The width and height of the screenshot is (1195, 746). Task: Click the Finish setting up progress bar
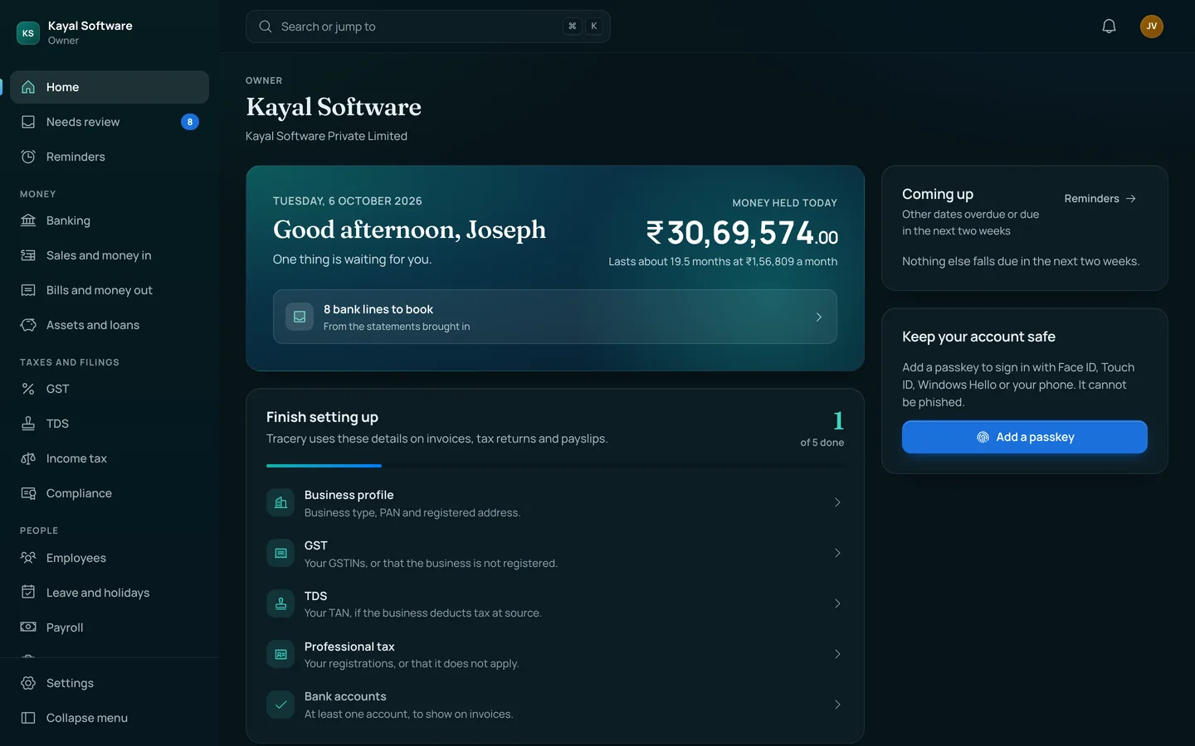tap(555, 466)
